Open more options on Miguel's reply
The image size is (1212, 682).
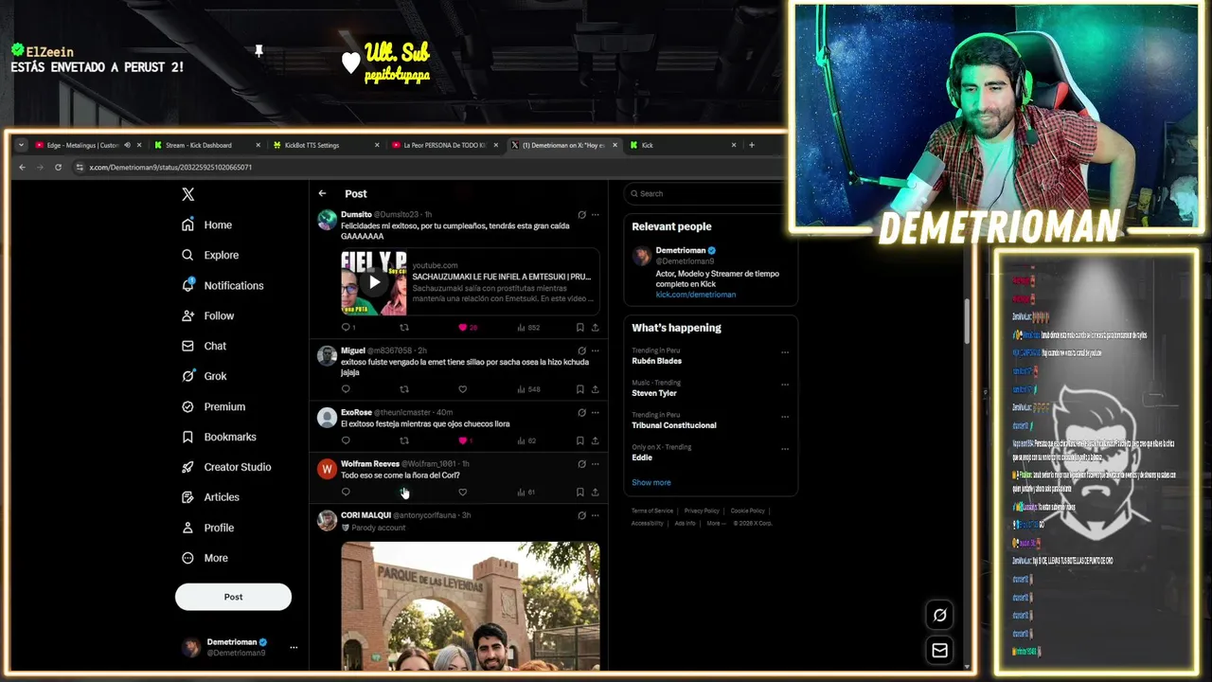[595, 350]
